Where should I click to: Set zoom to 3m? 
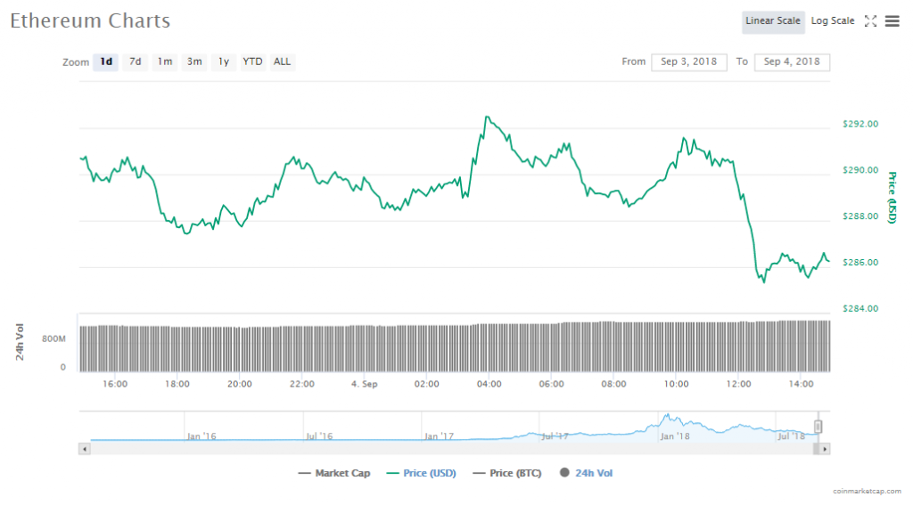tap(194, 62)
